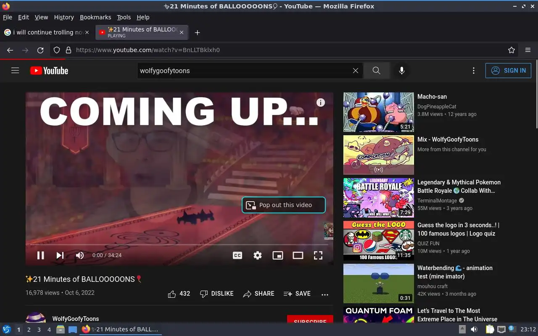Viewport: 538px width, 336px height.
Task: Open the player settings gear
Action: tap(258, 255)
